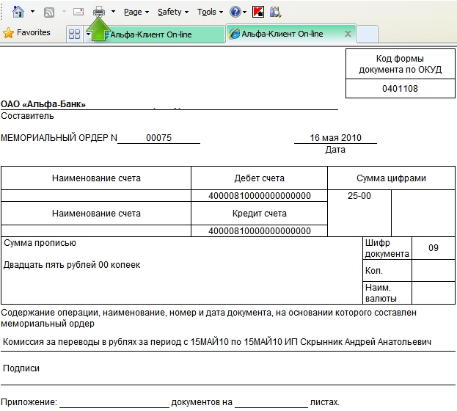This screenshot has width=457, height=411.
Task: Click the blue Help question mark icon
Action: (x=235, y=12)
